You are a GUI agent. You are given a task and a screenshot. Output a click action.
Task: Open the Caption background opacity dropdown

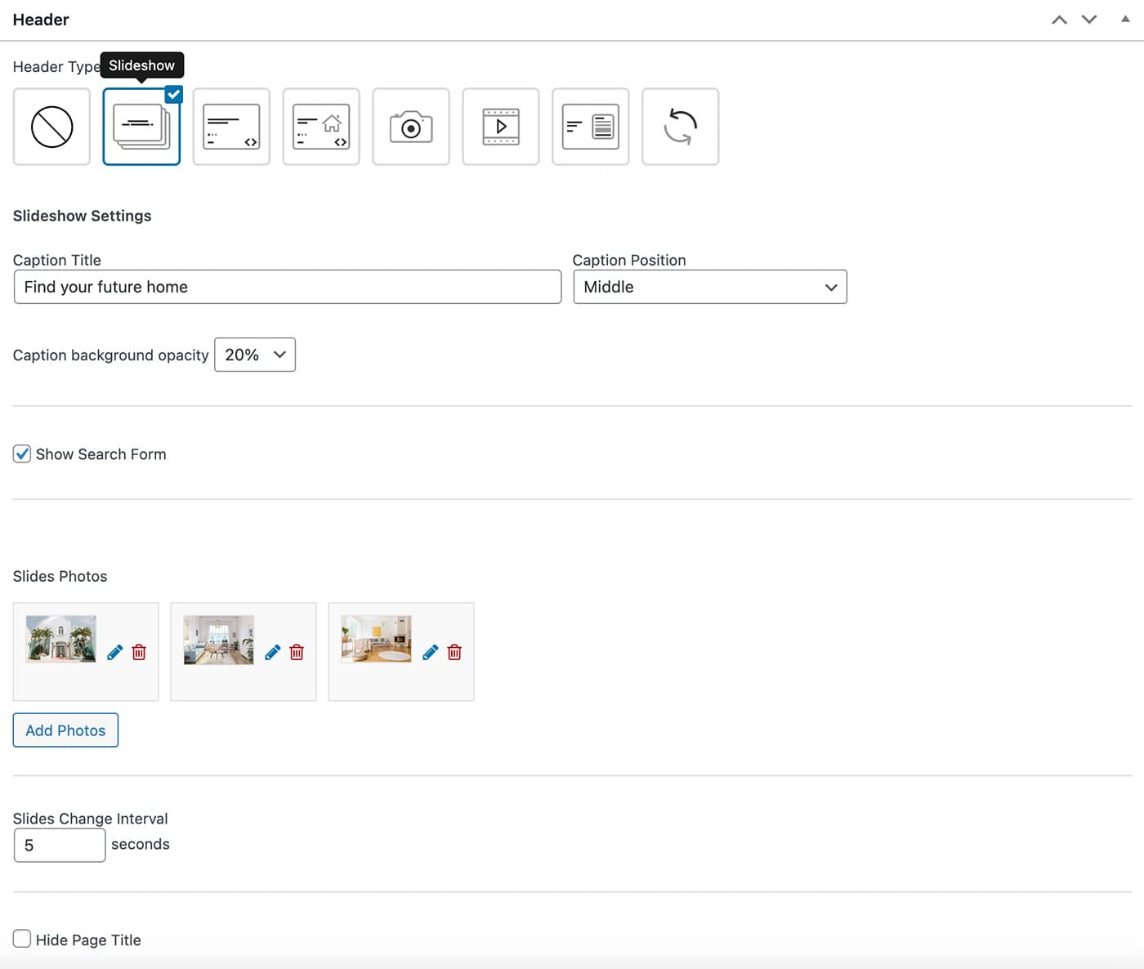(x=254, y=355)
